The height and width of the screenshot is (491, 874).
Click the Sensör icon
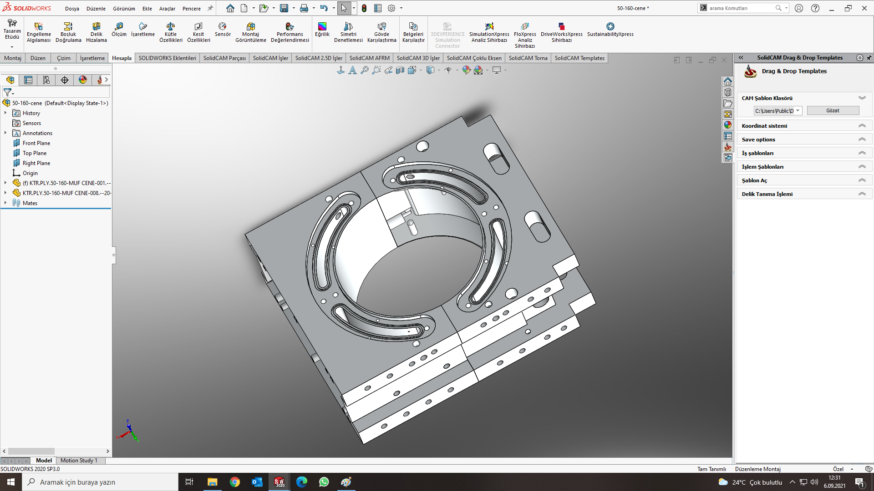tap(223, 30)
